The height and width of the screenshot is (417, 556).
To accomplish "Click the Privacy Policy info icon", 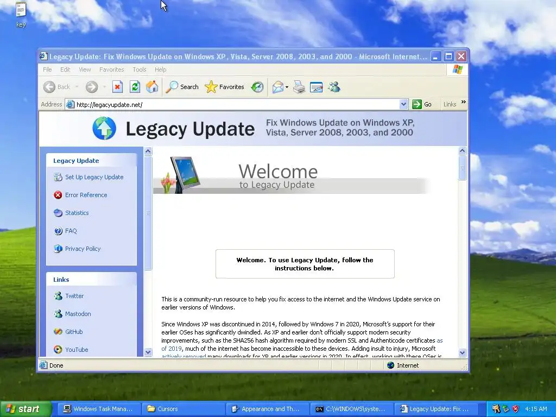I will 58,249.
